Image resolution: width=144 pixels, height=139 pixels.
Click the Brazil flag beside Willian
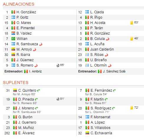tap(13, 39)
